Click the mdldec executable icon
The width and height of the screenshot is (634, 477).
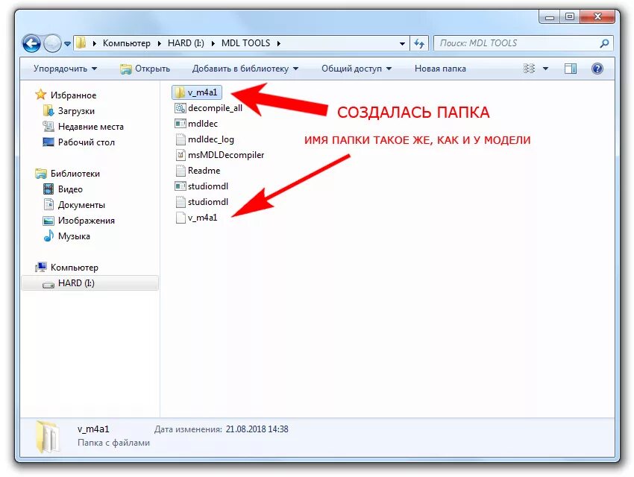(181, 124)
